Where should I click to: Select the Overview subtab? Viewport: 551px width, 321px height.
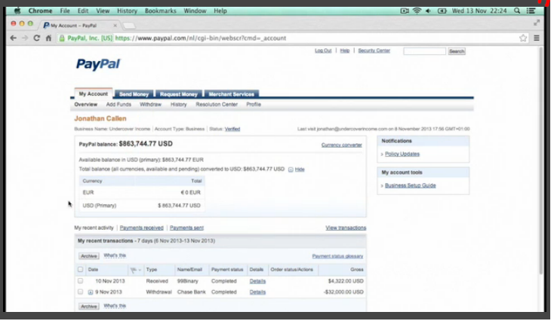86,105
